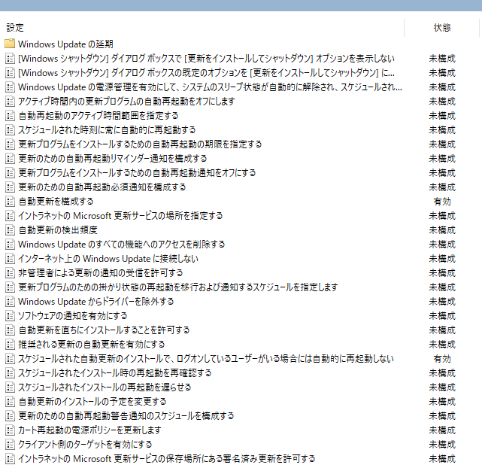Select 更新のための自動再起動警告通知のスケジュールを構成する text
Screen dimensions: 482x468
point(126,416)
